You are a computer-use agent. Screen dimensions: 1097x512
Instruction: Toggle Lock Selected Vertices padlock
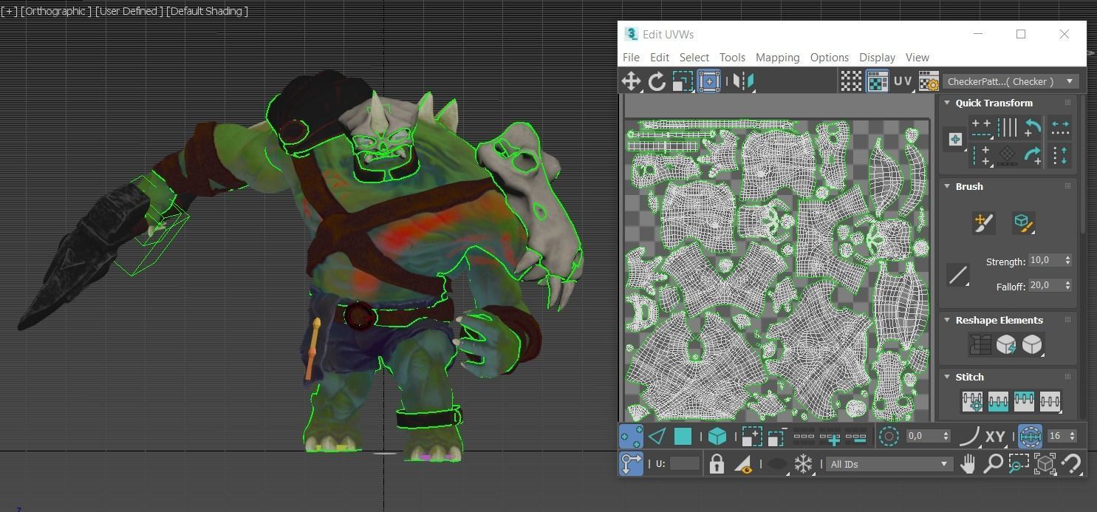(x=716, y=464)
